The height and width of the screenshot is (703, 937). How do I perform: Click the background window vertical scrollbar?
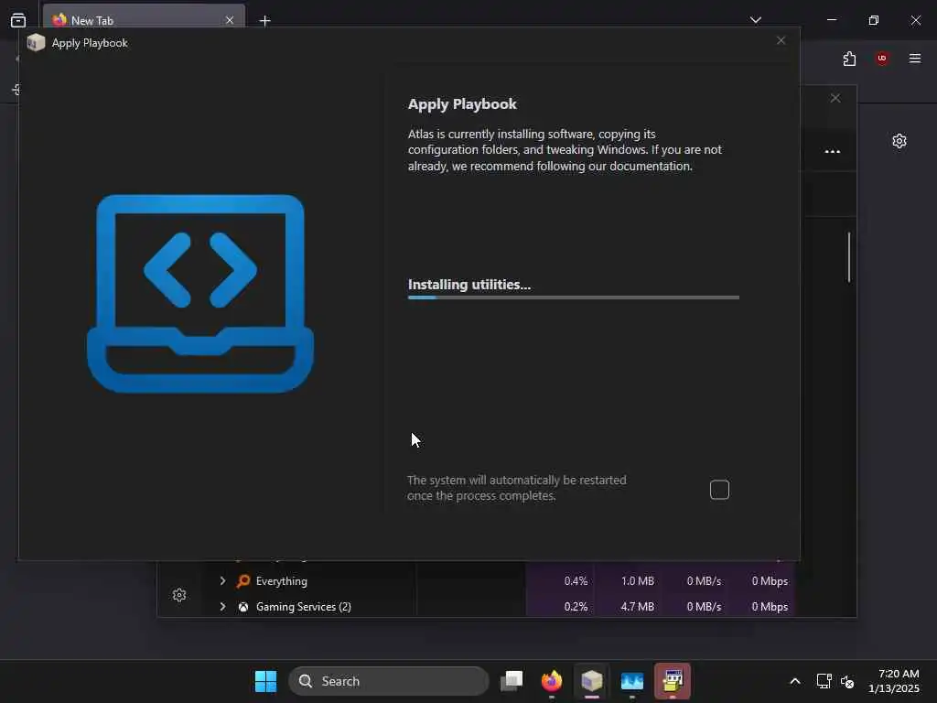coord(848,257)
